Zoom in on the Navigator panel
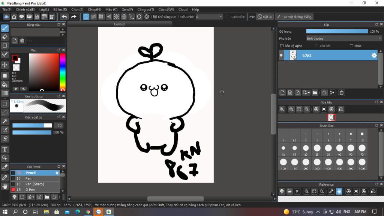Viewport: 384px width, 216px height. pyautogui.click(x=291, y=109)
